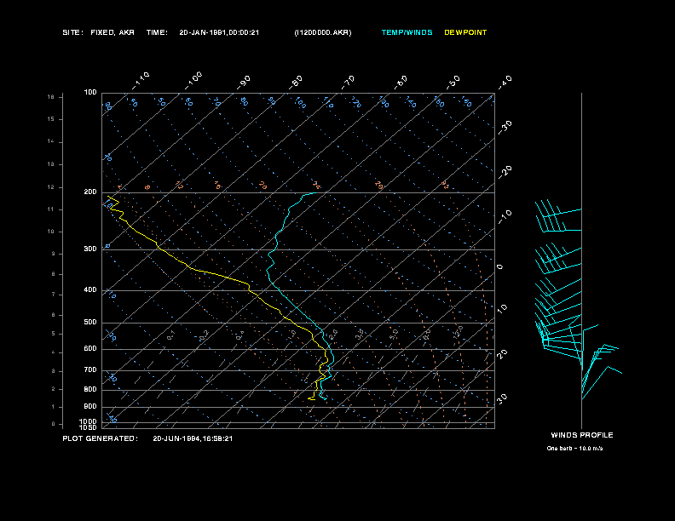Viewport: 675px width, 521px height.
Task: Click the file name '(I1200000.AKR)'
Action: 323,32
